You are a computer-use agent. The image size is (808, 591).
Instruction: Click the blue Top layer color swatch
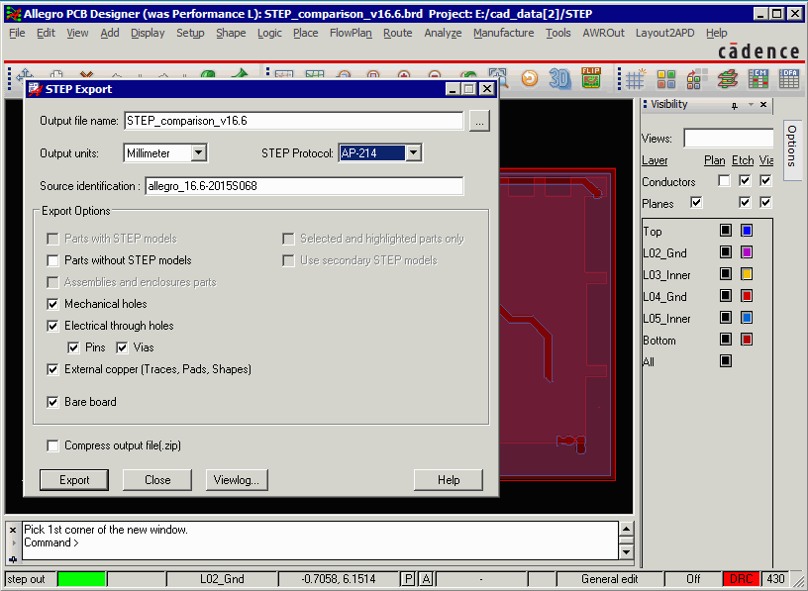coord(747,231)
